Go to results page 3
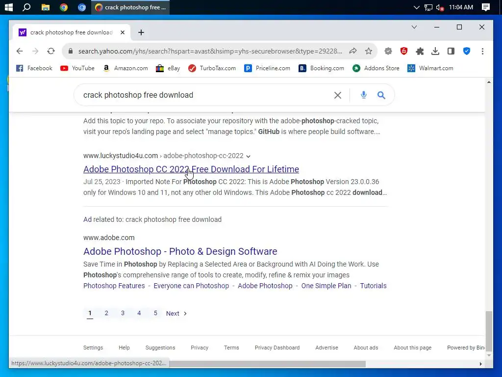502x377 pixels. pos(123,313)
